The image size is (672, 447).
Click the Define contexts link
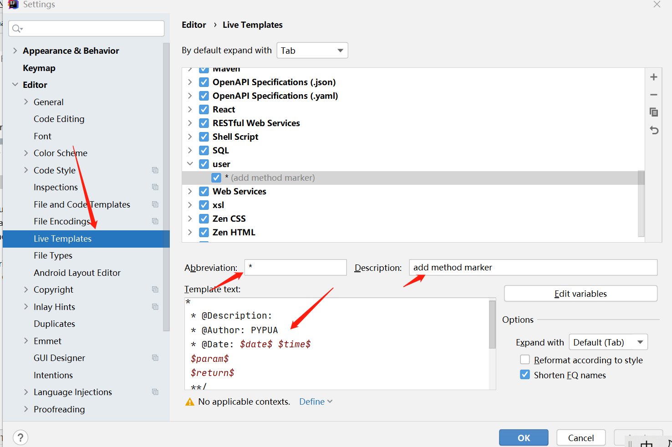[316, 401]
